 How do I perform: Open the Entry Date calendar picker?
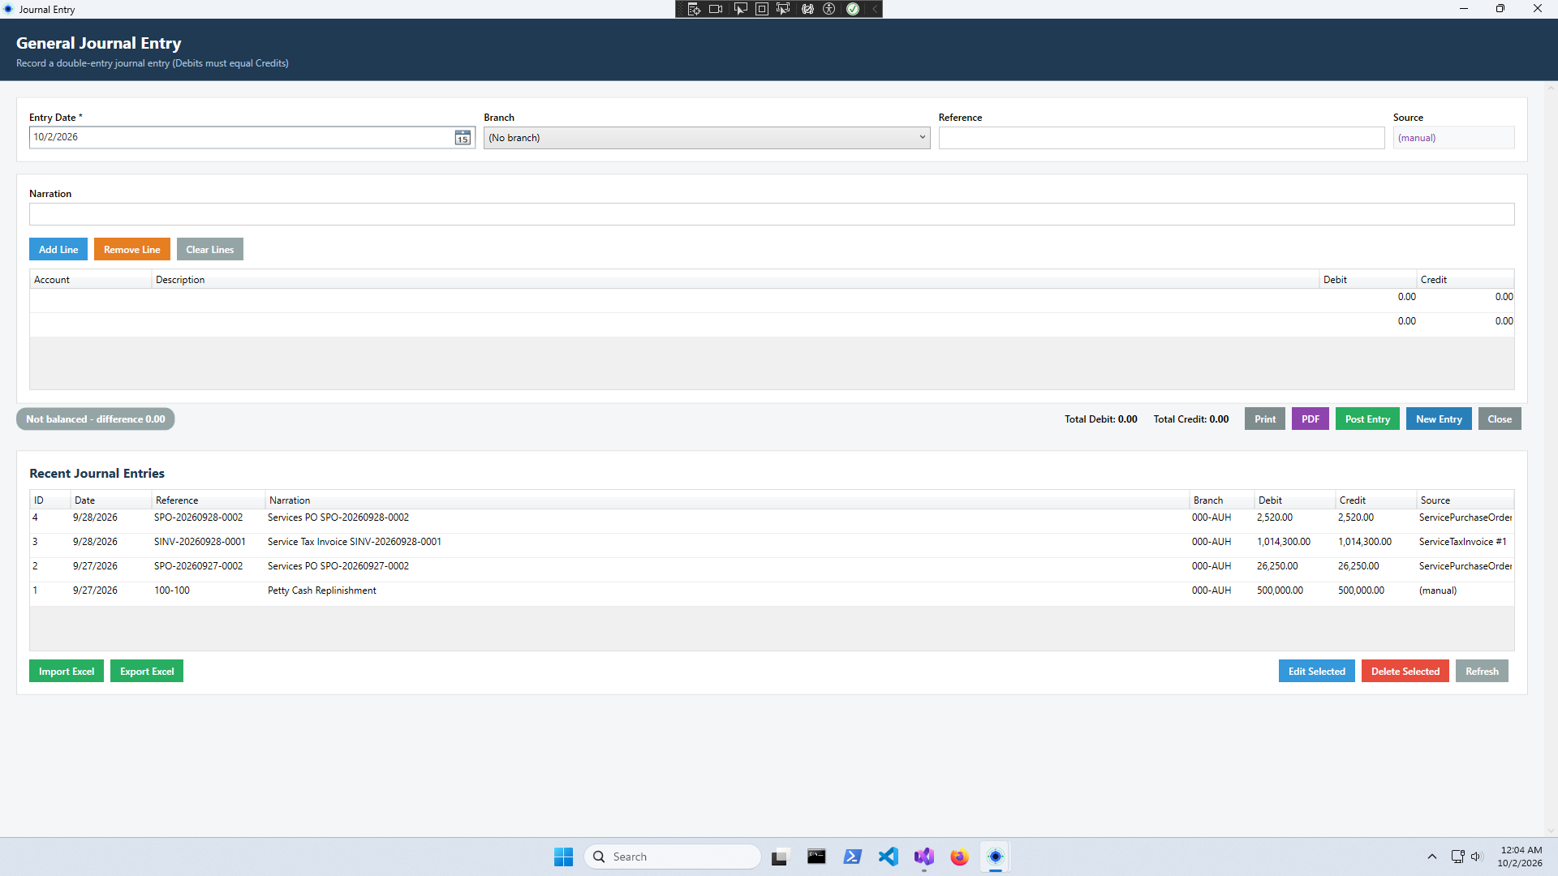463,138
